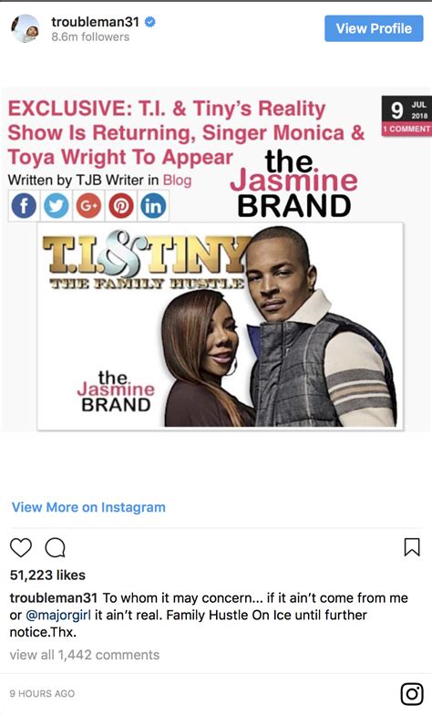Image resolution: width=432 pixels, height=715 pixels.
Task: Share article via Twitter icon
Action: 57,206
